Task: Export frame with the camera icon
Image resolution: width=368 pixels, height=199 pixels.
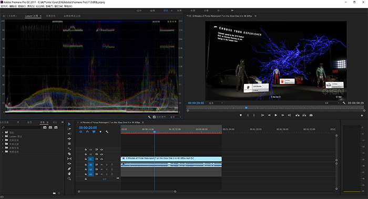Action: point(311,115)
